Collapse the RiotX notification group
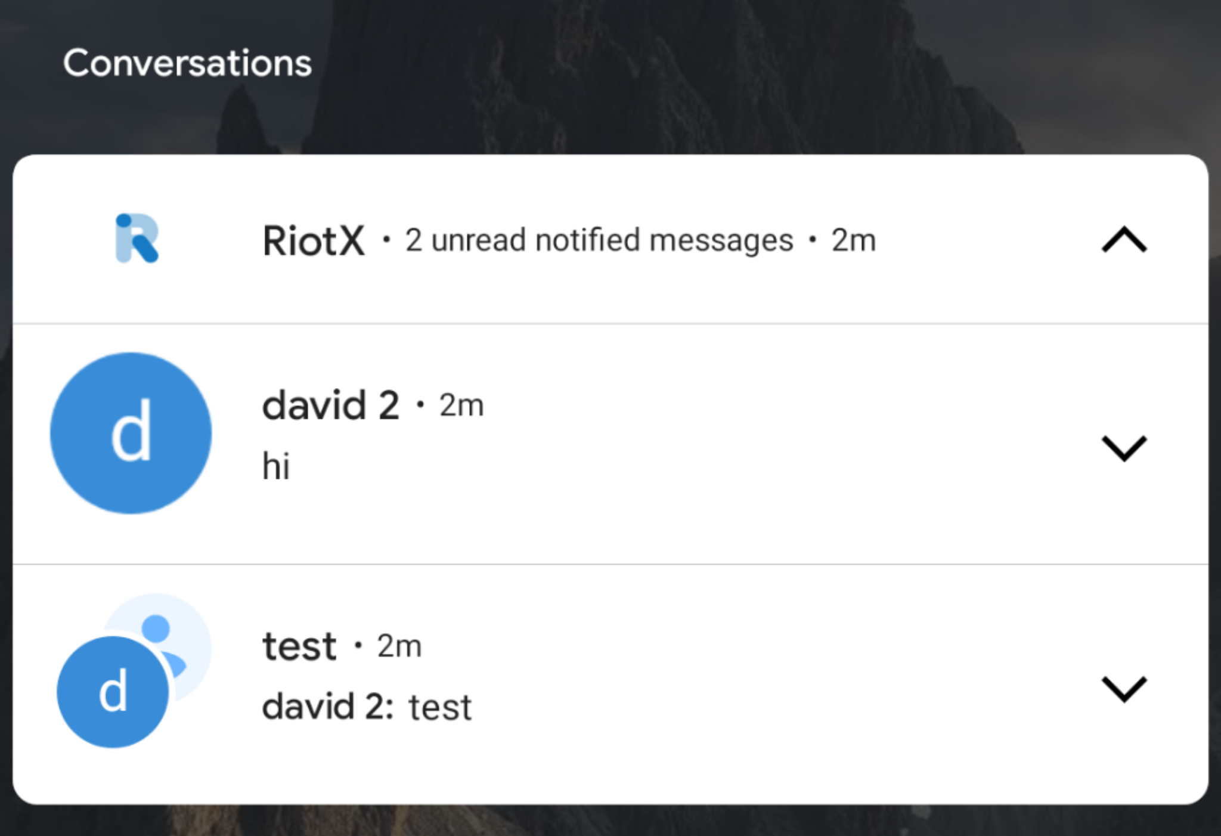Image resolution: width=1221 pixels, height=836 pixels. coord(1123,240)
